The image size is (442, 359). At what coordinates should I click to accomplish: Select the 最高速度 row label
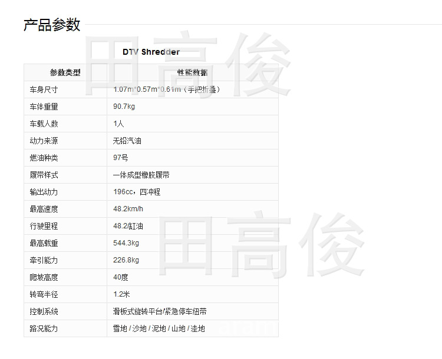coord(44,209)
